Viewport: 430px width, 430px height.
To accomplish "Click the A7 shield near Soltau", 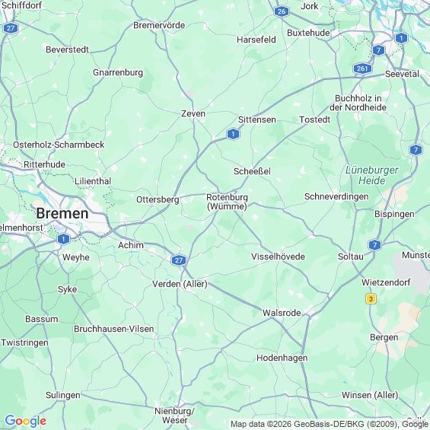I will click(374, 244).
